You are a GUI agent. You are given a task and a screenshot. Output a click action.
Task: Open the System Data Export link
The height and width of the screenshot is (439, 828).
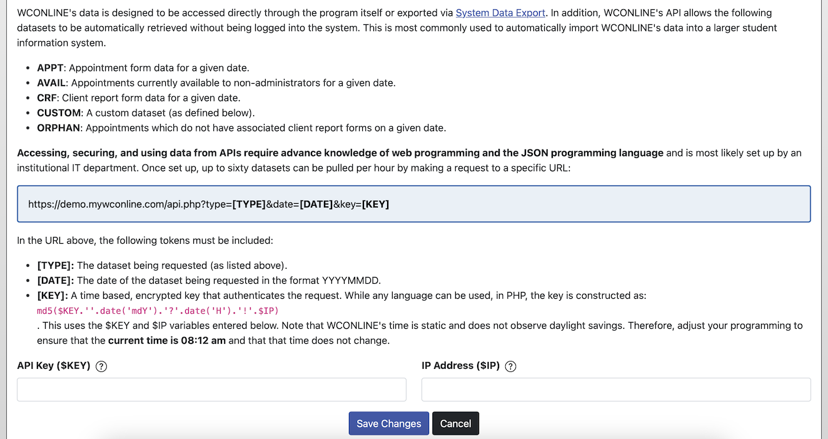[500, 13]
